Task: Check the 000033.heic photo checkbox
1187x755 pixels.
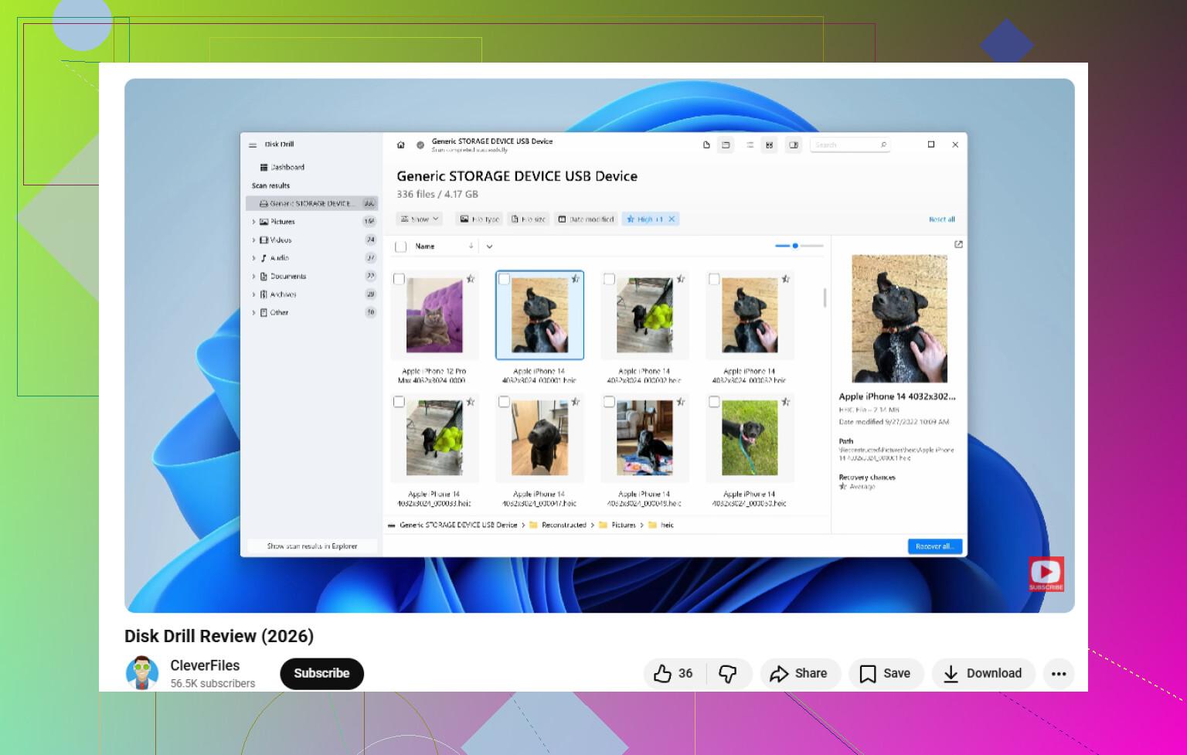Action: pyautogui.click(x=399, y=402)
